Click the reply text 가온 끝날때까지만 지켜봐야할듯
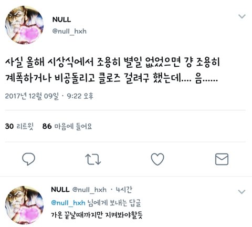 [97, 215]
